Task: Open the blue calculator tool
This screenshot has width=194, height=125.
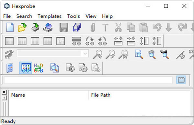Action: coord(9,68)
